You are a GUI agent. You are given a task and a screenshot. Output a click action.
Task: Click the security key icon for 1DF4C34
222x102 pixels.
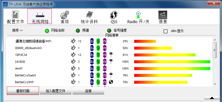point(111,55)
